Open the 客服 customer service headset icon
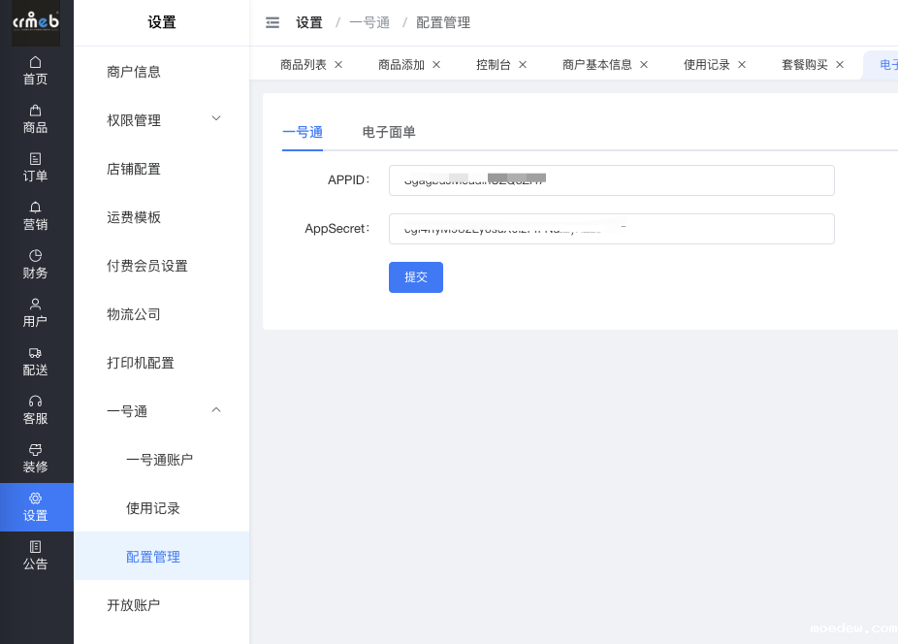Image resolution: width=898 pixels, height=644 pixels. (36, 402)
